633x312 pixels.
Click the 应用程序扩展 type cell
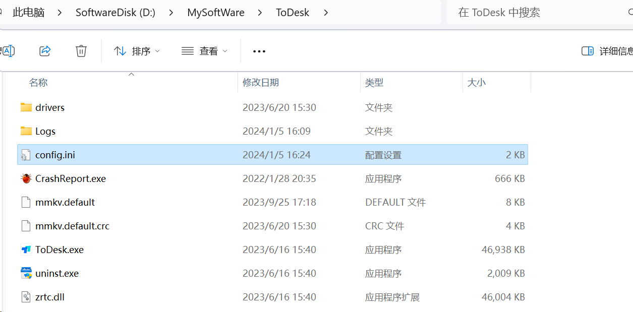tap(392, 297)
